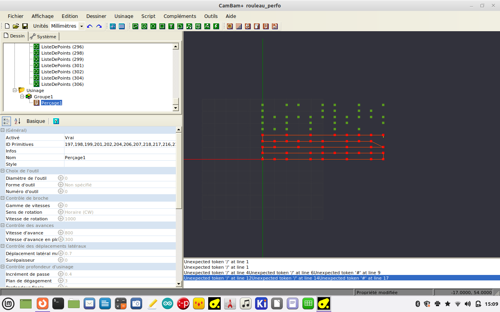The image size is (500, 312).
Task: Toggle default value for Vitesse d'avance
Action: coord(61,233)
